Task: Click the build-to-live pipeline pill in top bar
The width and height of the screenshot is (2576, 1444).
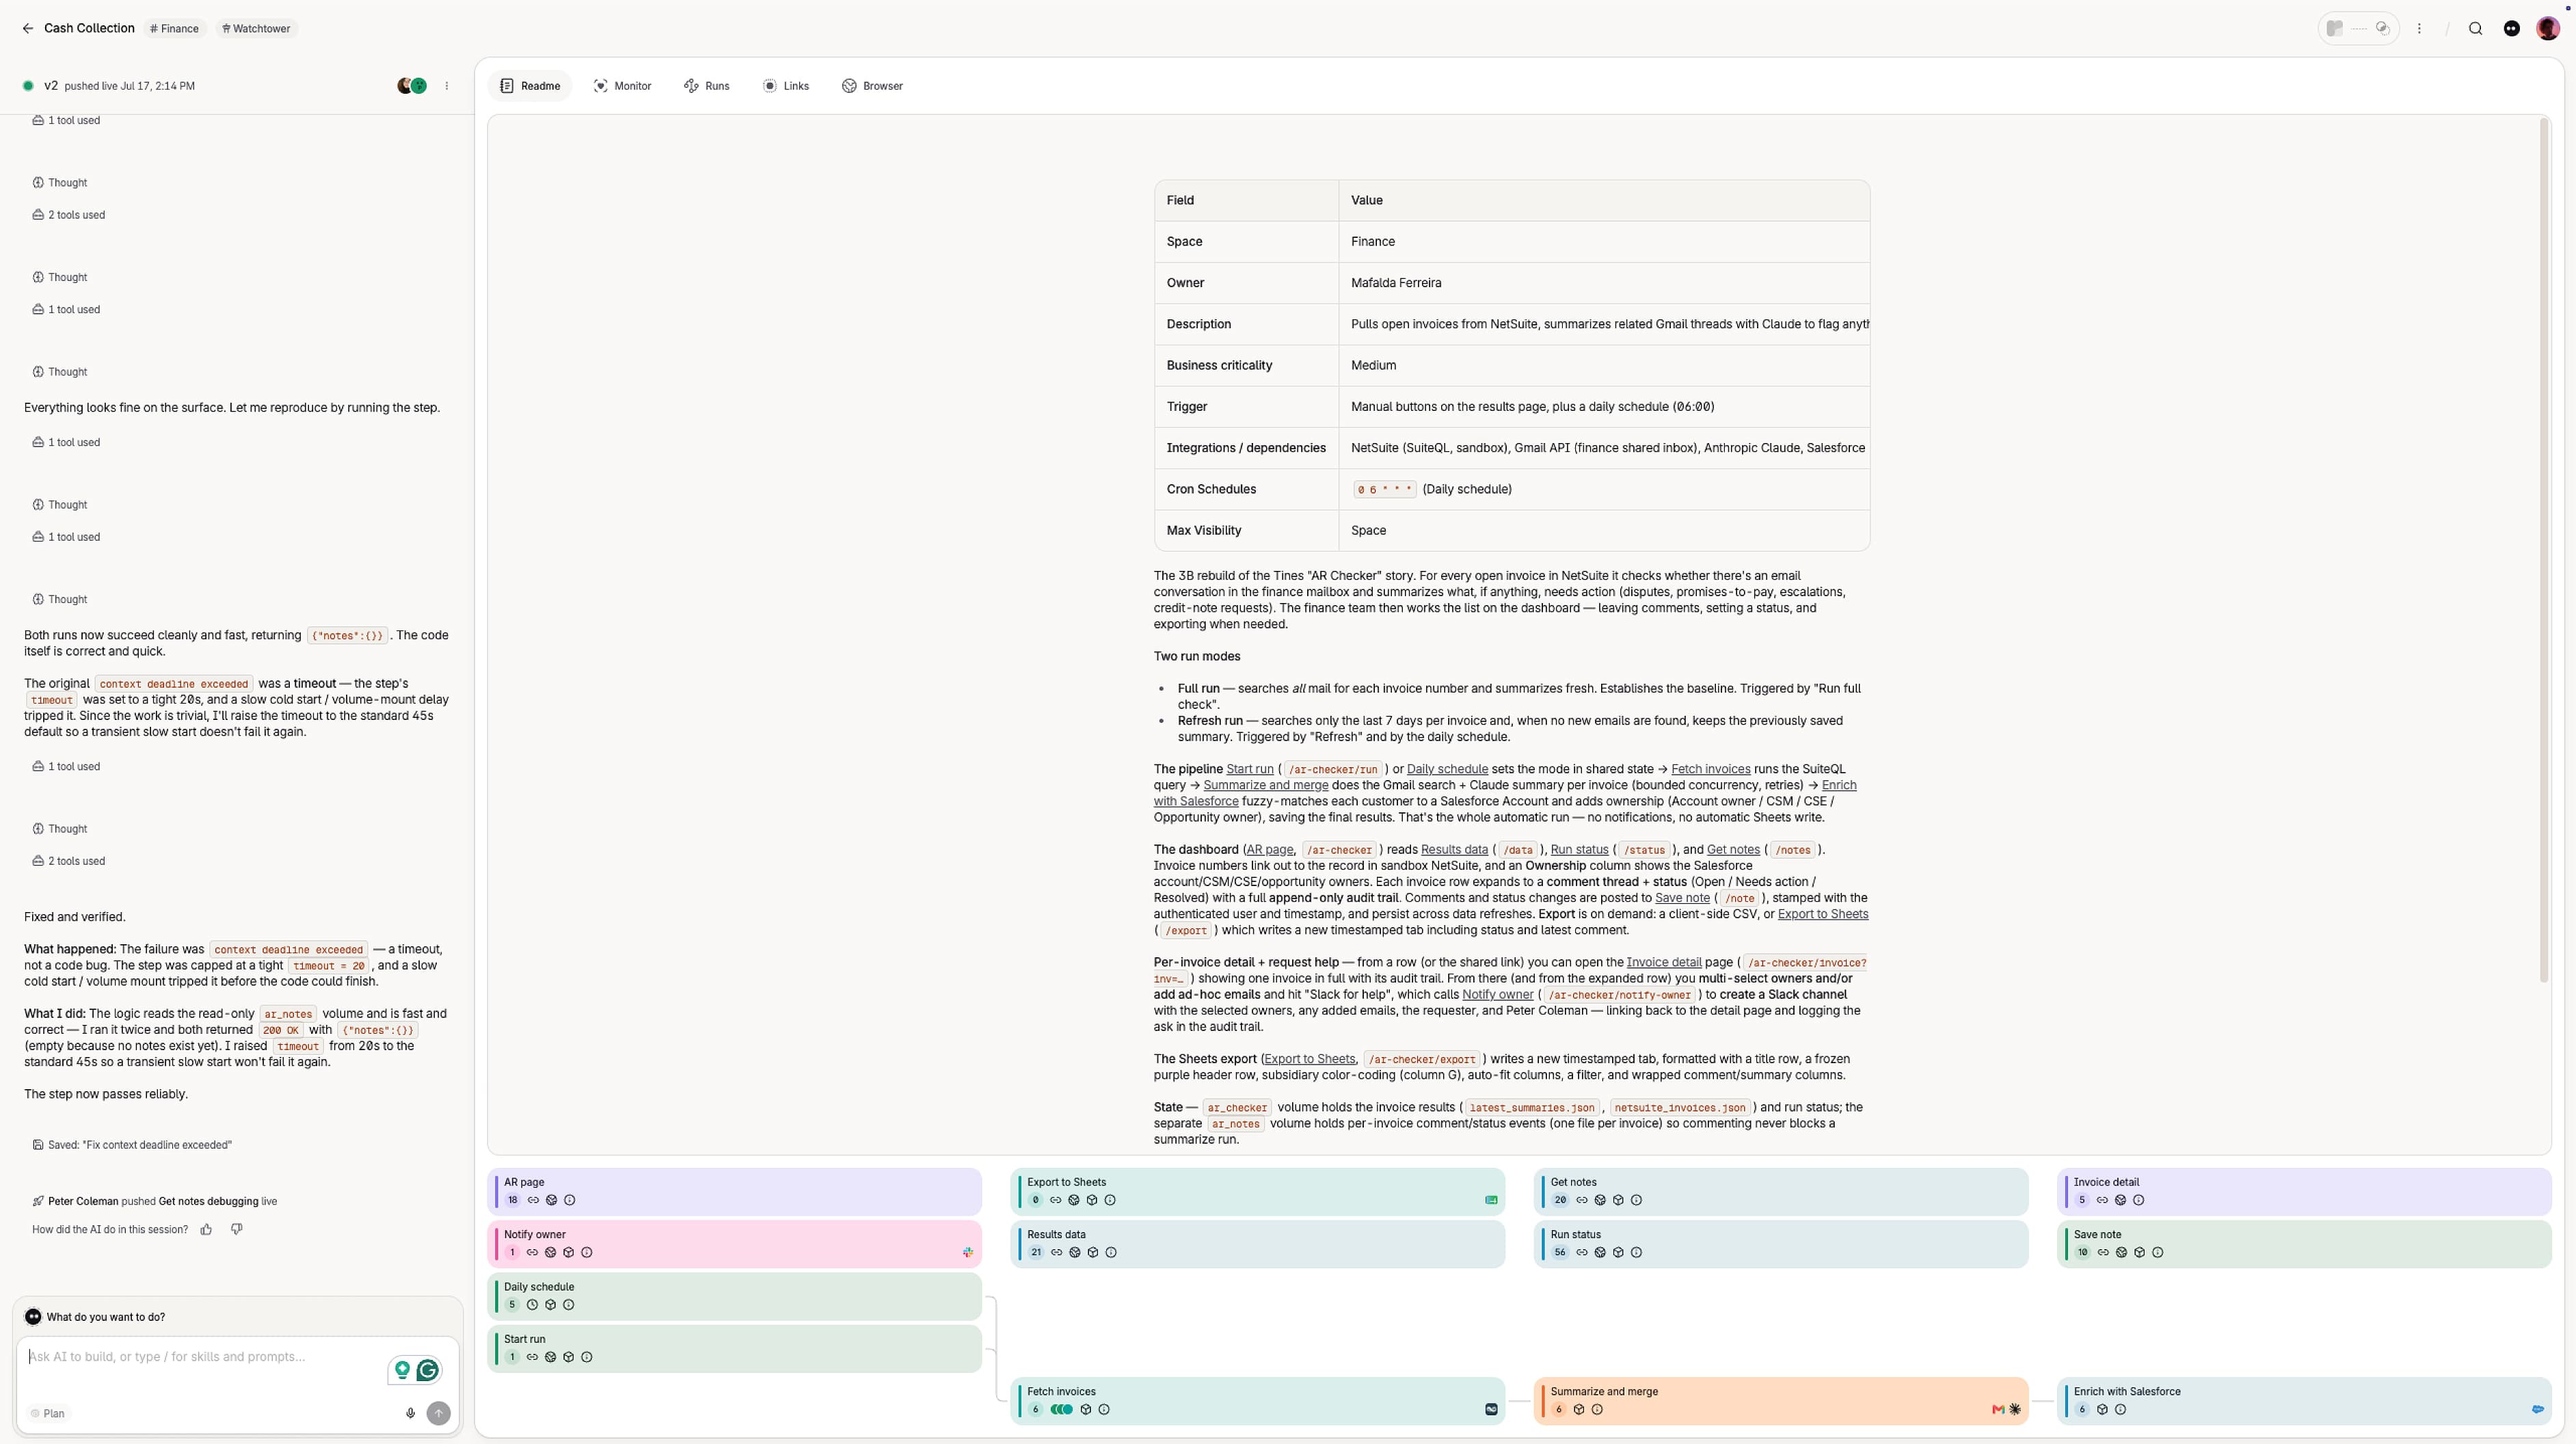Action: (x=2358, y=29)
